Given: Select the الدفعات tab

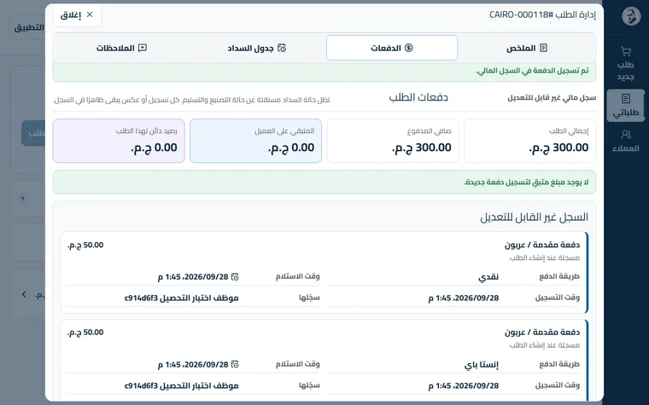Looking at the screenshot, I should point(392,48).
